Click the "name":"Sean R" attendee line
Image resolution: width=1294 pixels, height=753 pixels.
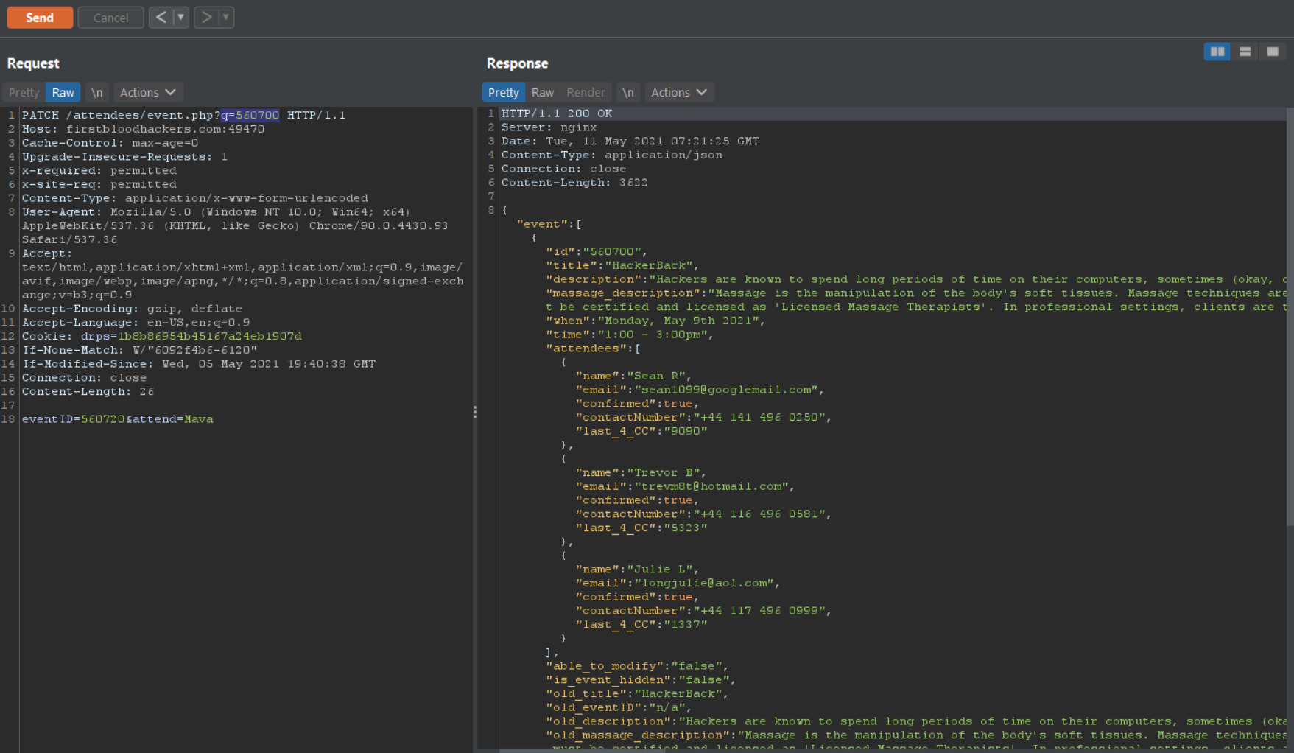pos(633,376)
